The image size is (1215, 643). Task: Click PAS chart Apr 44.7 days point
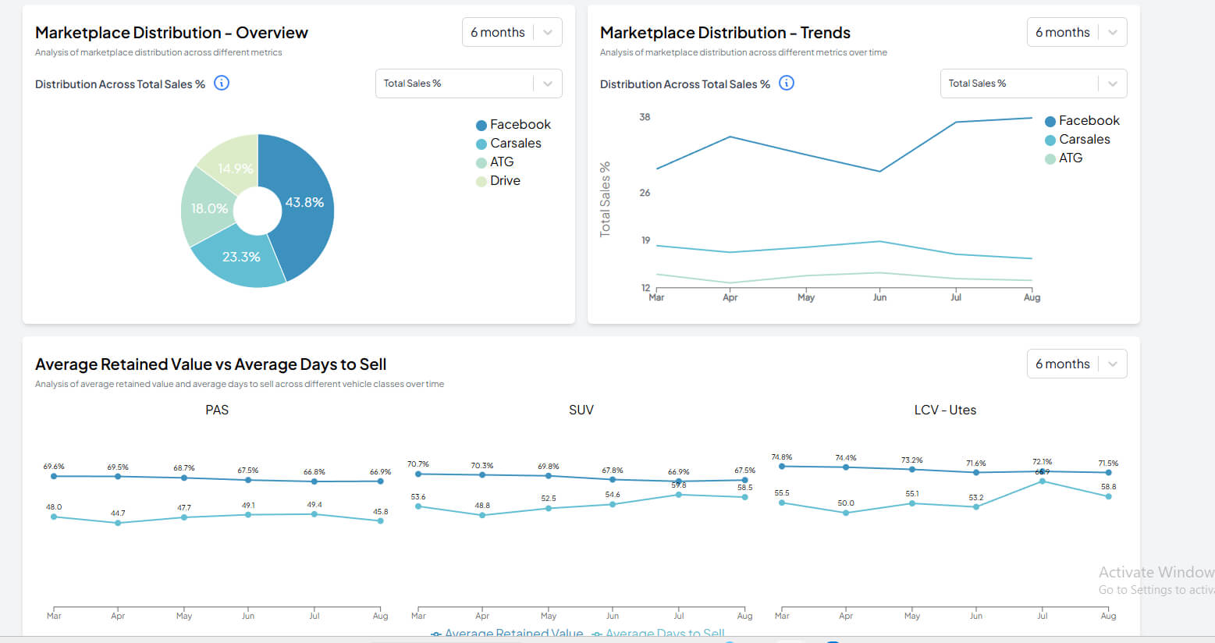(x=118, y=523)
